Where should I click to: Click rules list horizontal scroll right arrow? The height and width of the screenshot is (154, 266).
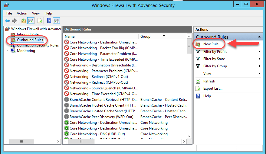[x=184, y=142]
